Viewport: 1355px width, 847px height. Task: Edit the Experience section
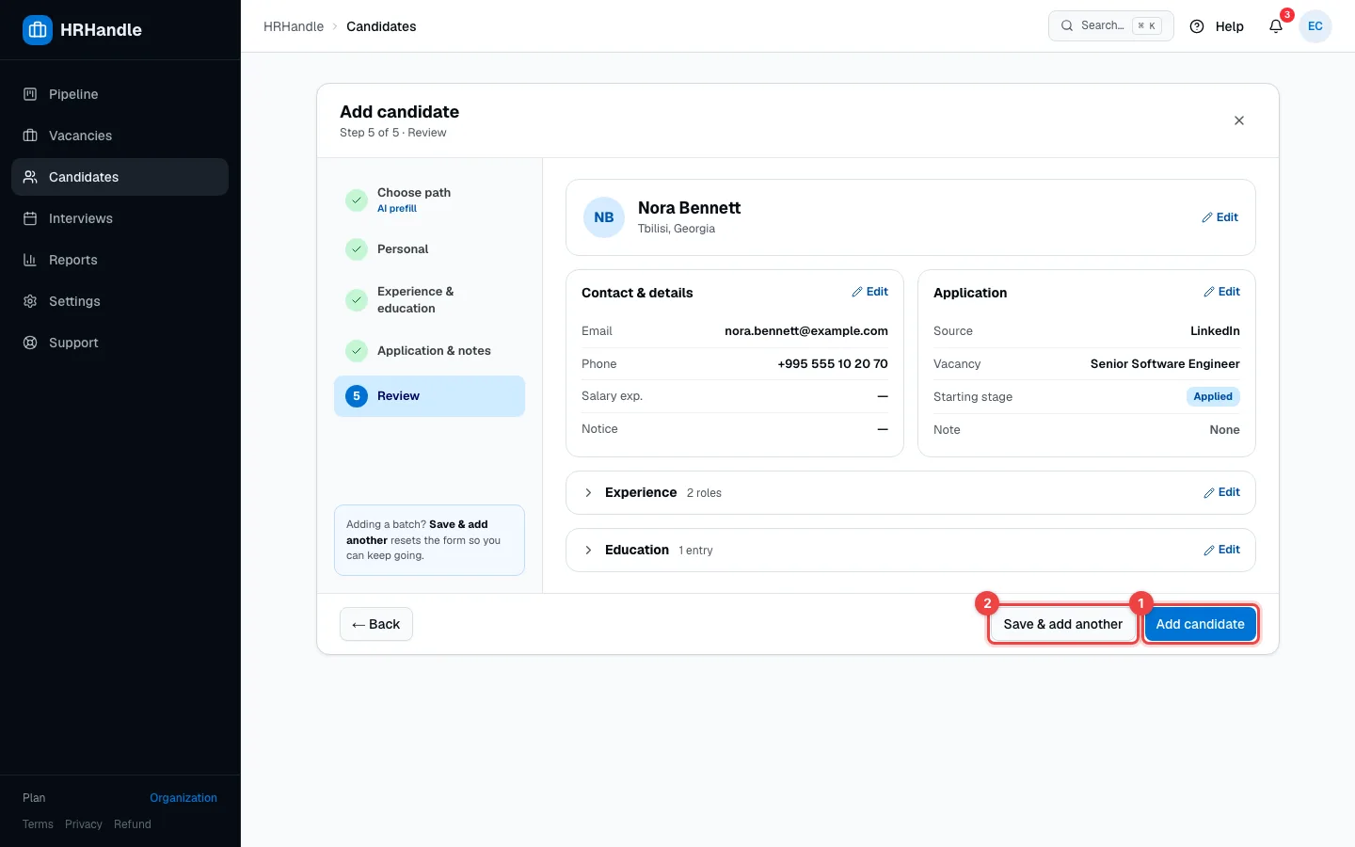1221,492
